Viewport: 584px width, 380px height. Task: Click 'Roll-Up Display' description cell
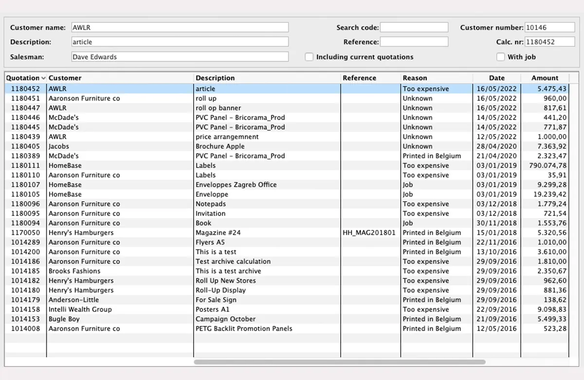click(x=267, y=290)
